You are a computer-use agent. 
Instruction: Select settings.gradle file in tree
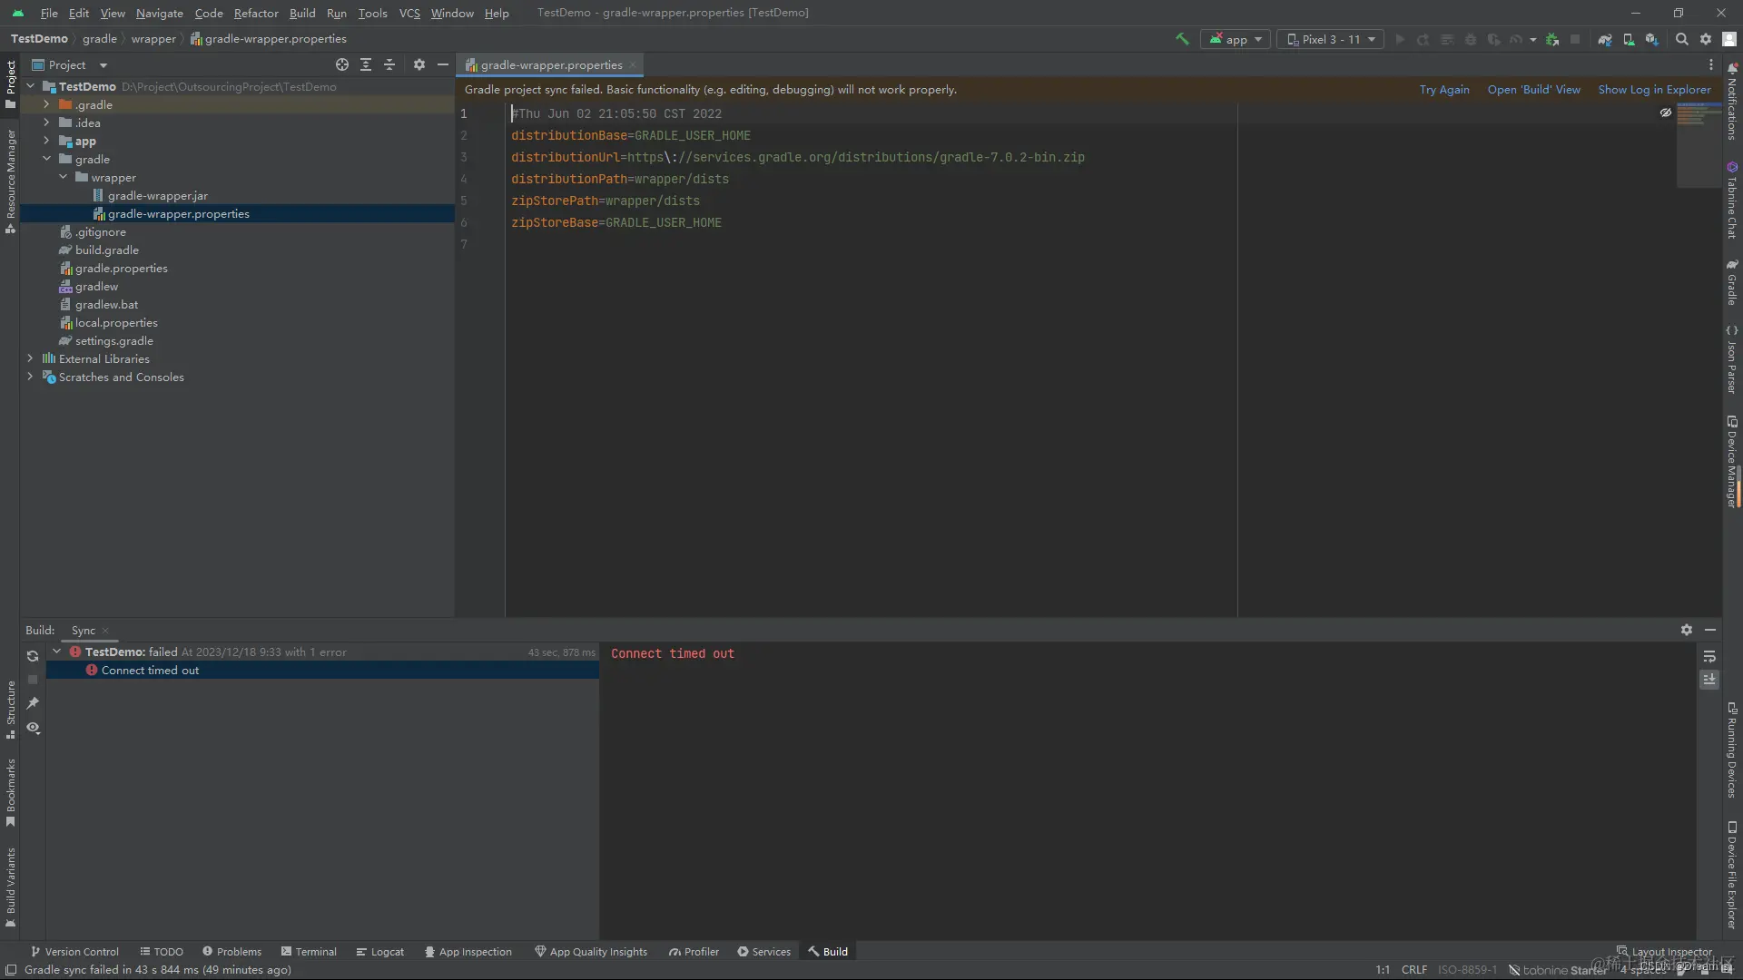coord(113,340)
